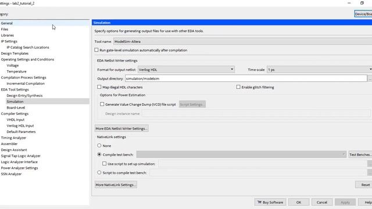The image size is (372, 209).
Task: Open the Test Benches dialog
Action: [360, 154]
